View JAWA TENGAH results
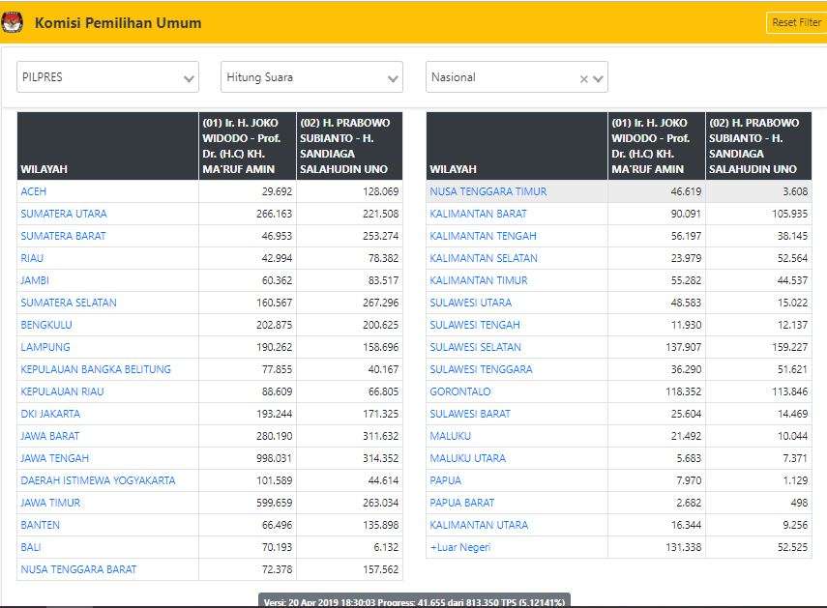 point(55,458)
